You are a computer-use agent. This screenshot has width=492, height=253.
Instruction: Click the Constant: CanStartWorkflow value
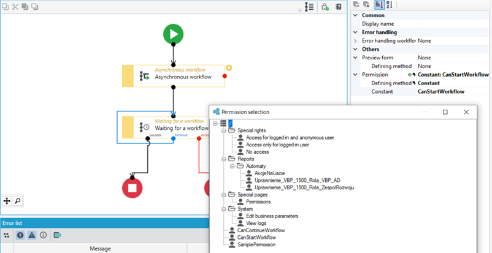coord(453,75)
